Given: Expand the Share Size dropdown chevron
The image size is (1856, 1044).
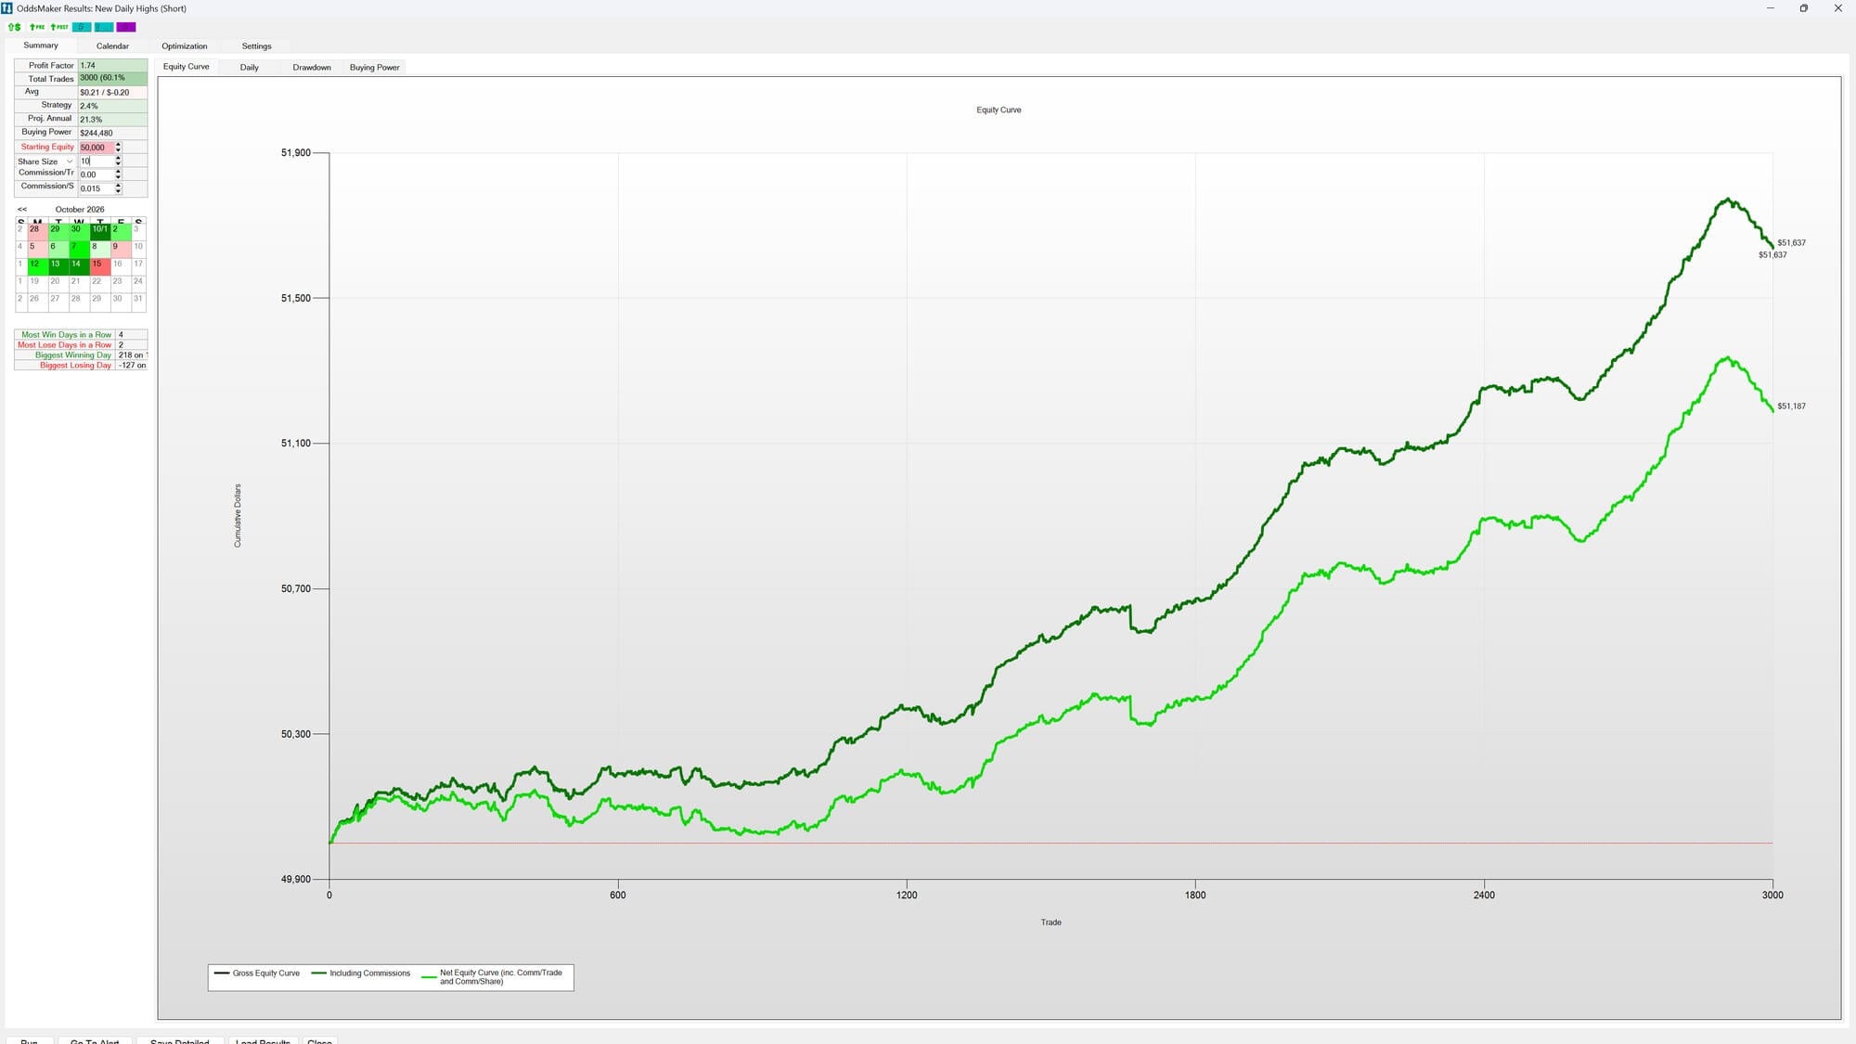Looking at the screenshot, I should coord(70,161).
